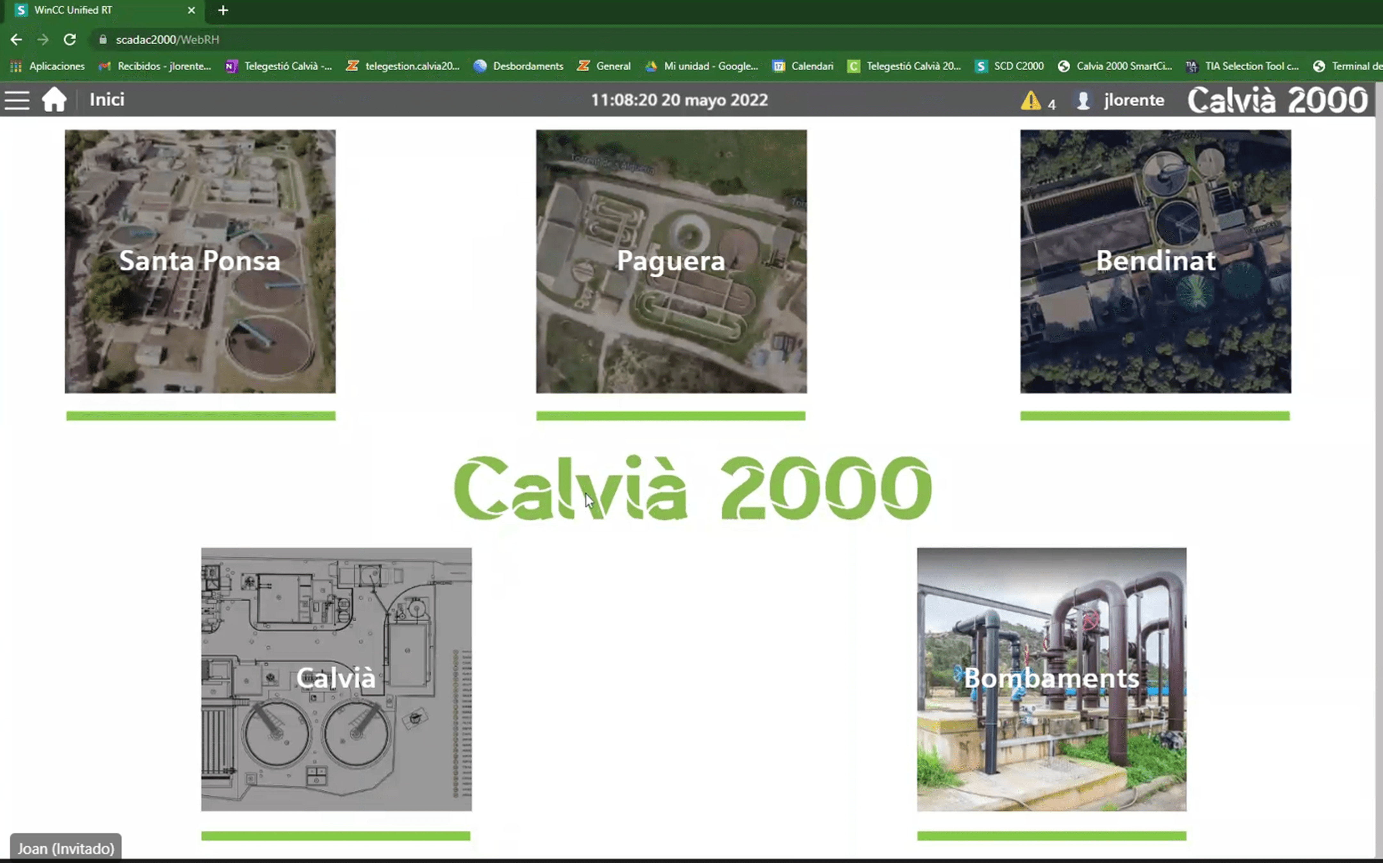Viewport: 1383px width, 863px height.
Task: Click the alarm count number 4
Action: coord(1051,104)
